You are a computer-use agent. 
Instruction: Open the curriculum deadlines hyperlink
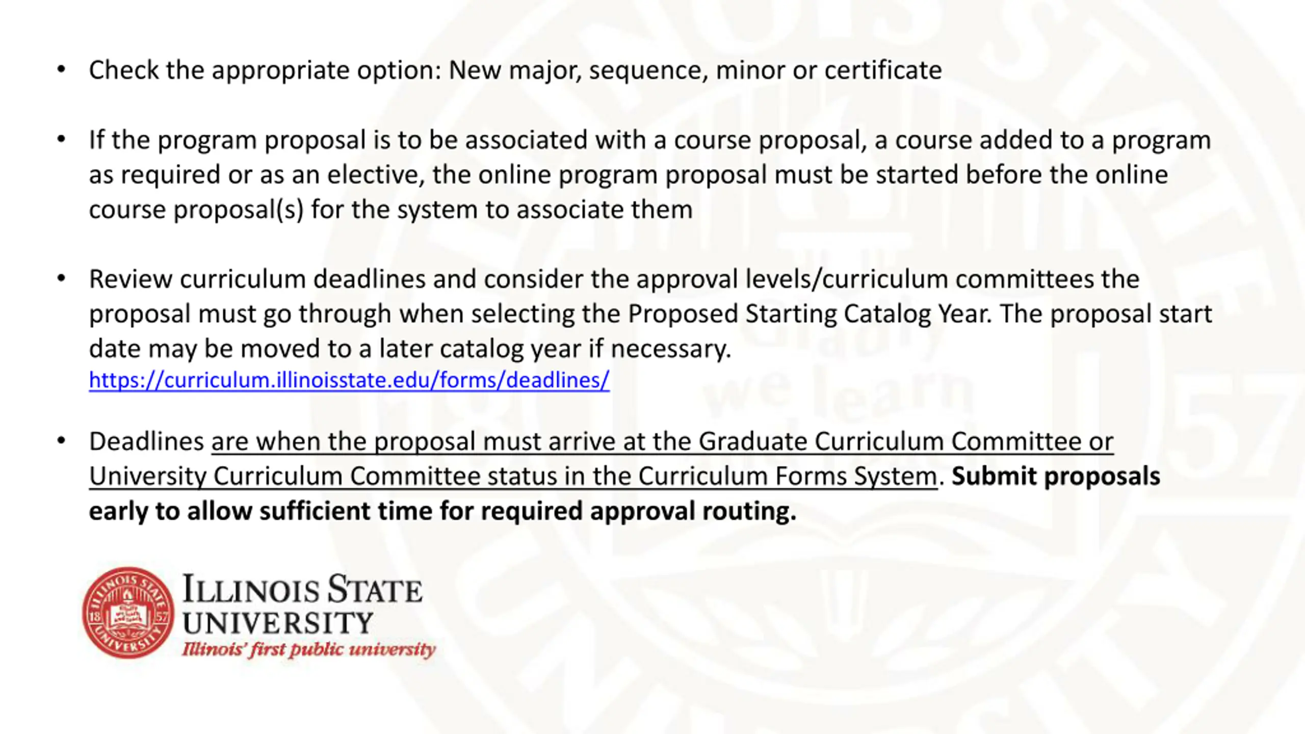click(349, 380)
